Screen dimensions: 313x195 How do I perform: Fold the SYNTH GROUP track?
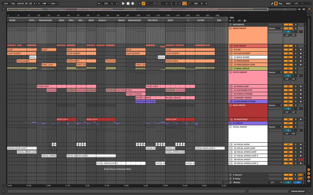click(231, 72)
